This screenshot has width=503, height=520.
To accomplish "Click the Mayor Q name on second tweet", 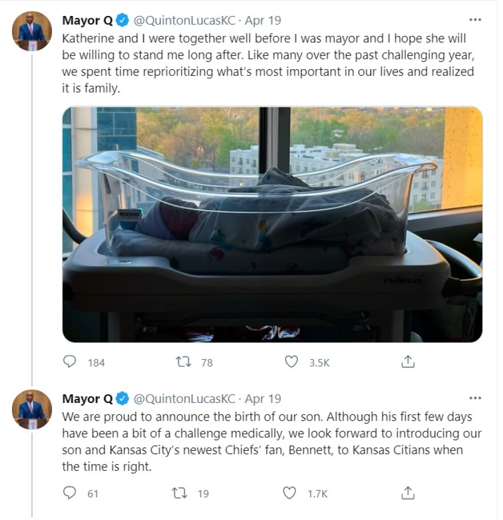I will [x=87, y=398].
